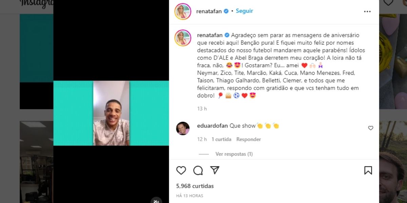
Task: Share the post via paper plane icon
Action: pos(215,170)
